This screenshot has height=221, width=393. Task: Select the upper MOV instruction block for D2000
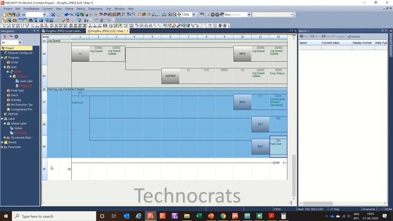[x=243, y=53]
